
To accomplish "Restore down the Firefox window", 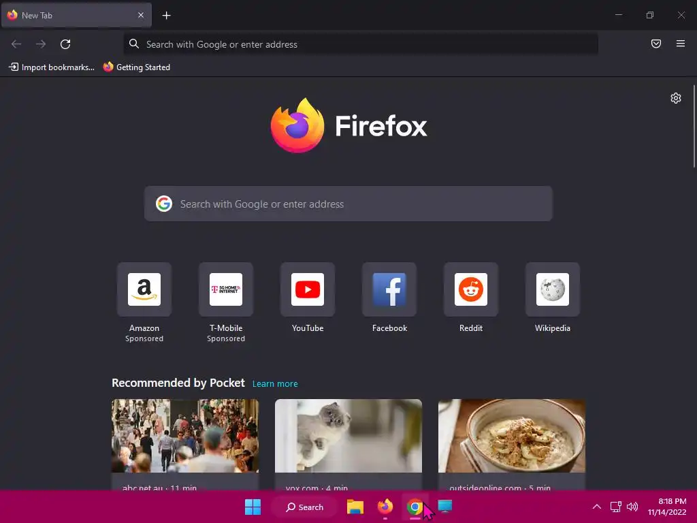I will pyautogui.click(x=650, y=15).
